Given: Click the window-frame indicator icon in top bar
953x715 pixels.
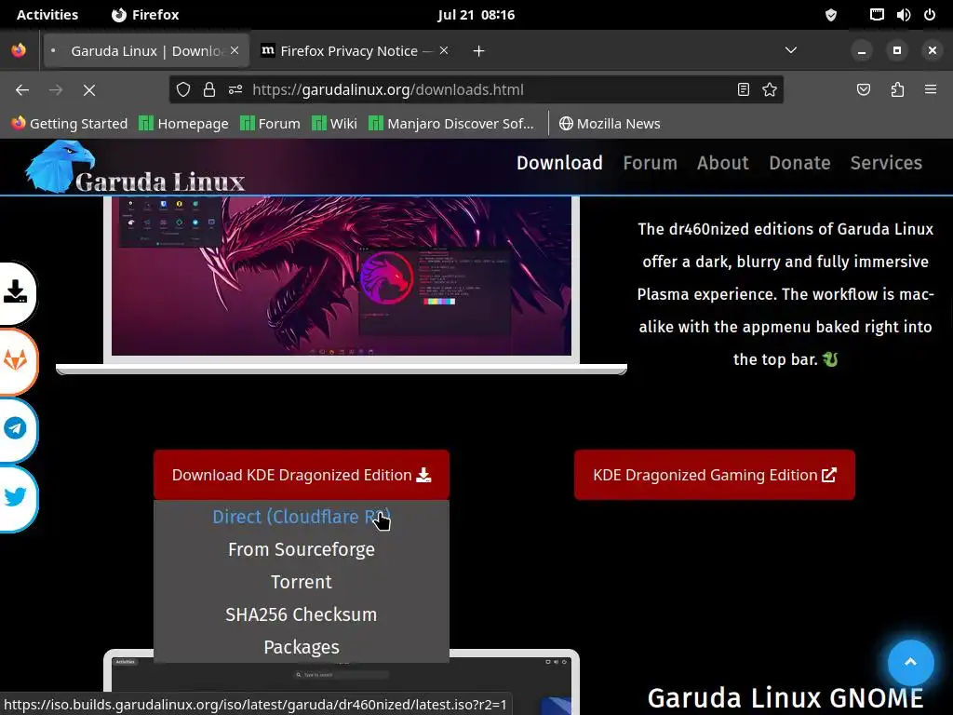Looking at the screenshot, I should point(877,15).
